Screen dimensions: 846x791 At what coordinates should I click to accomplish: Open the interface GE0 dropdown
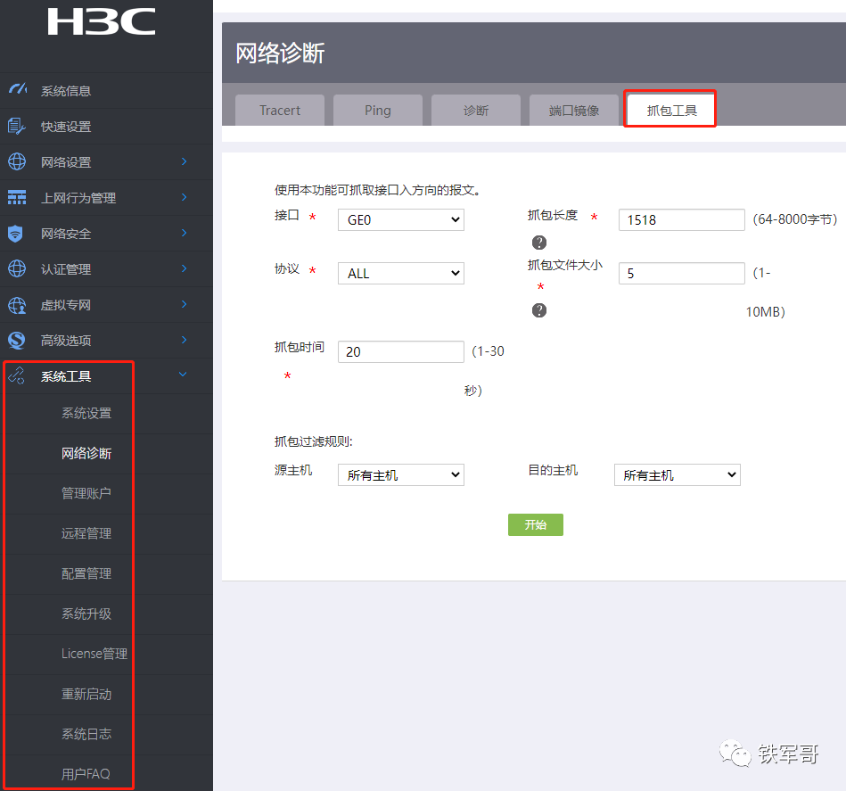(400, 219)
